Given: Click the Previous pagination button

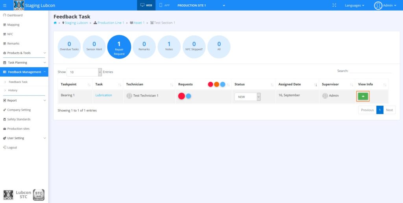Looking at the screenshot, I should pos(367,110).
